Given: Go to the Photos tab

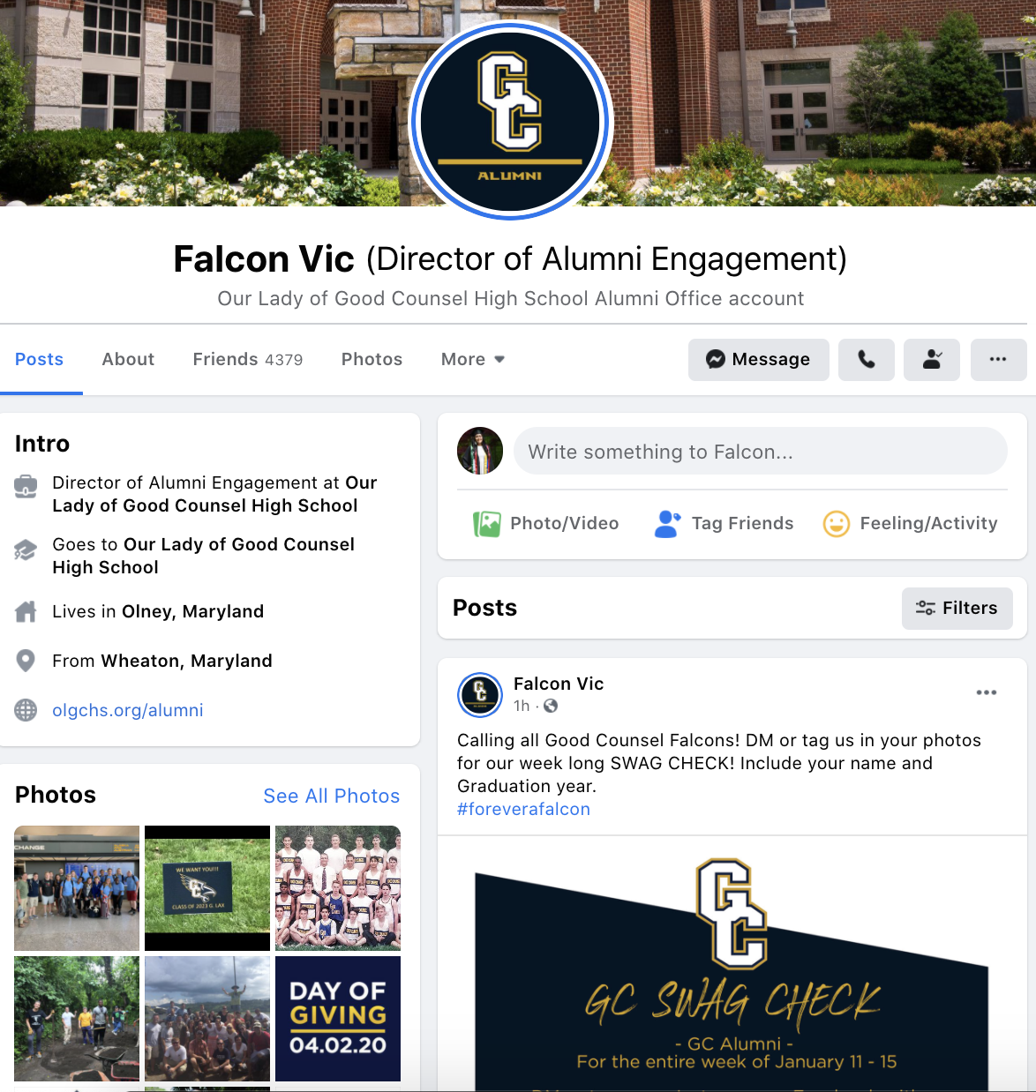Looking at the screenshot, I should [372, 359].
